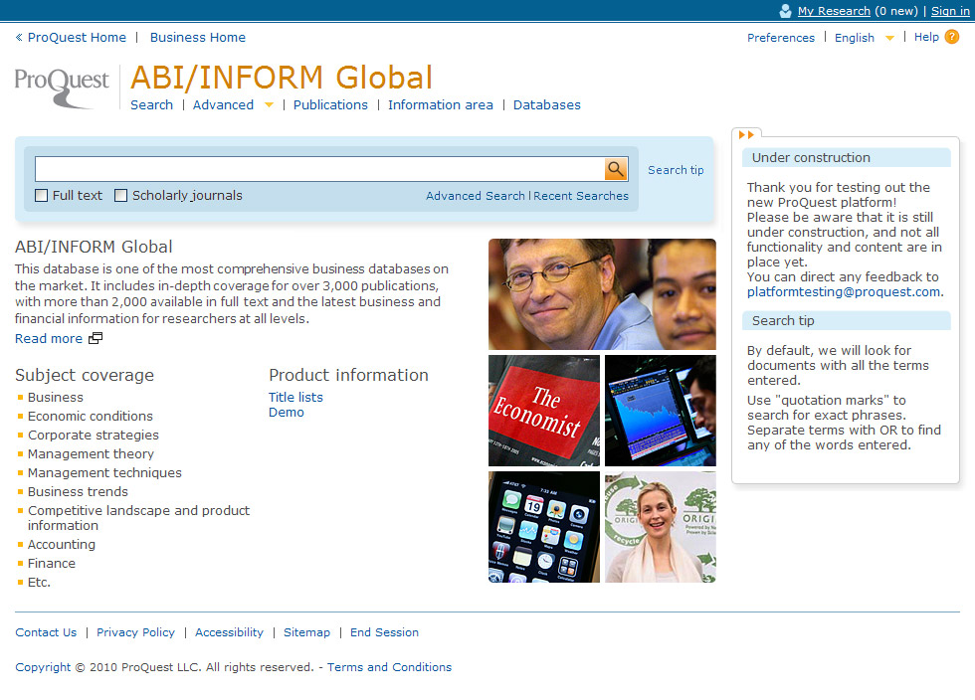Click the Corporate strategies list item

(94, 436)
